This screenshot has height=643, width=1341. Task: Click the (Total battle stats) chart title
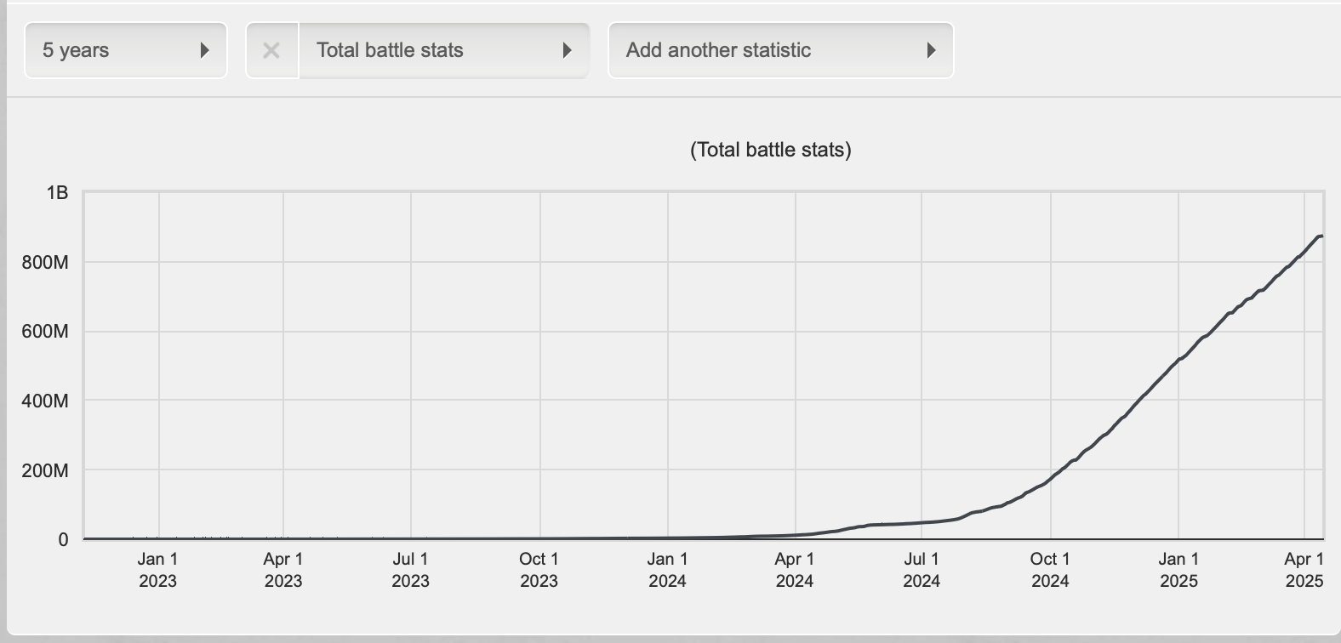[770, 151]
